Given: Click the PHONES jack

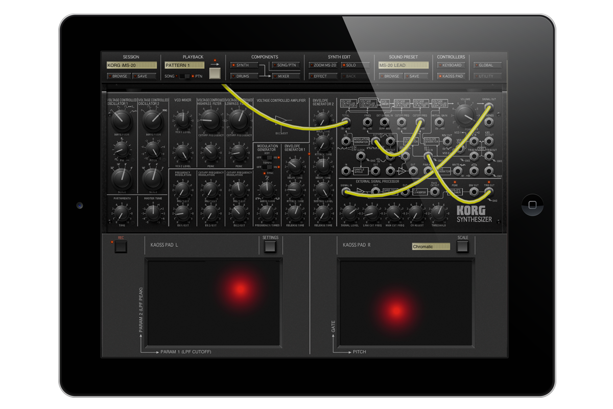Looking at the screenshot, I should tap(489, 122).
